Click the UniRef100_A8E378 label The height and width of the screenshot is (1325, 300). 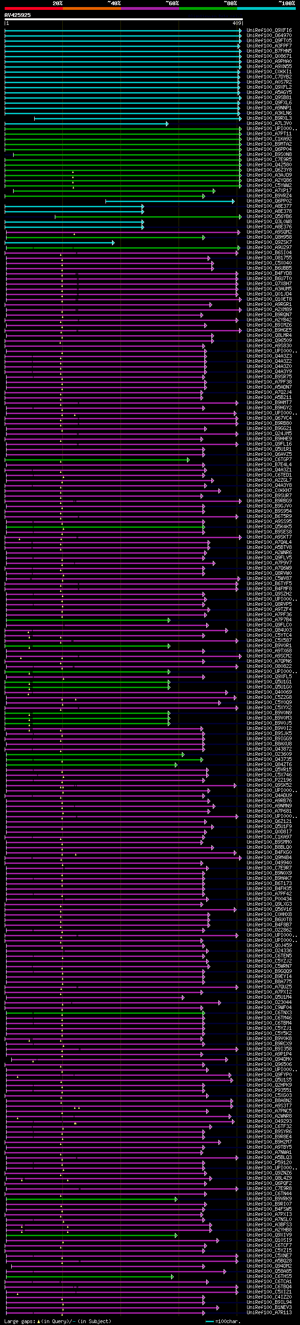pos(269,212)
